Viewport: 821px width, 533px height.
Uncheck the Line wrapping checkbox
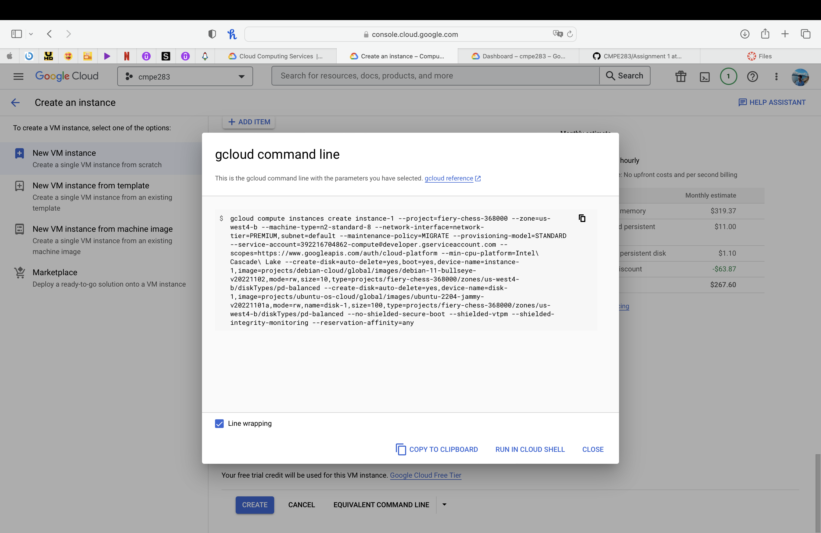click(219, 423)
